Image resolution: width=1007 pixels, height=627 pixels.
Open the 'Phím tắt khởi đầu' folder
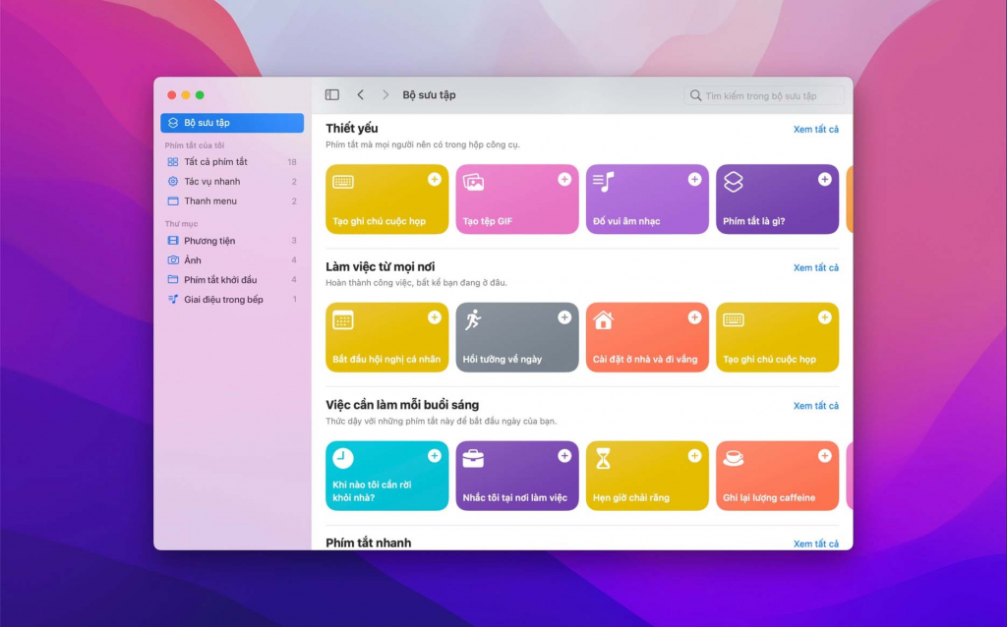[232, 280]
